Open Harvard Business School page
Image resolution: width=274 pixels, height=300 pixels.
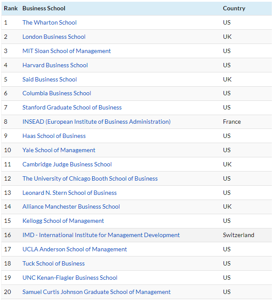(x=55, y=65)
